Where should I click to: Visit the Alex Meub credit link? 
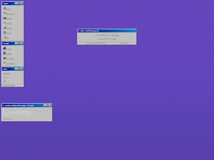click(115, 35)
